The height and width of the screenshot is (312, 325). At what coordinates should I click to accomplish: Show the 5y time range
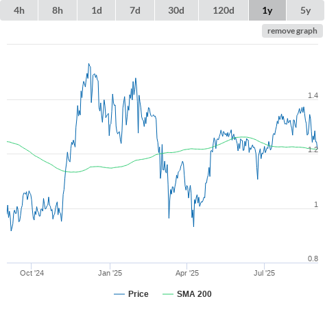(305, 10)
